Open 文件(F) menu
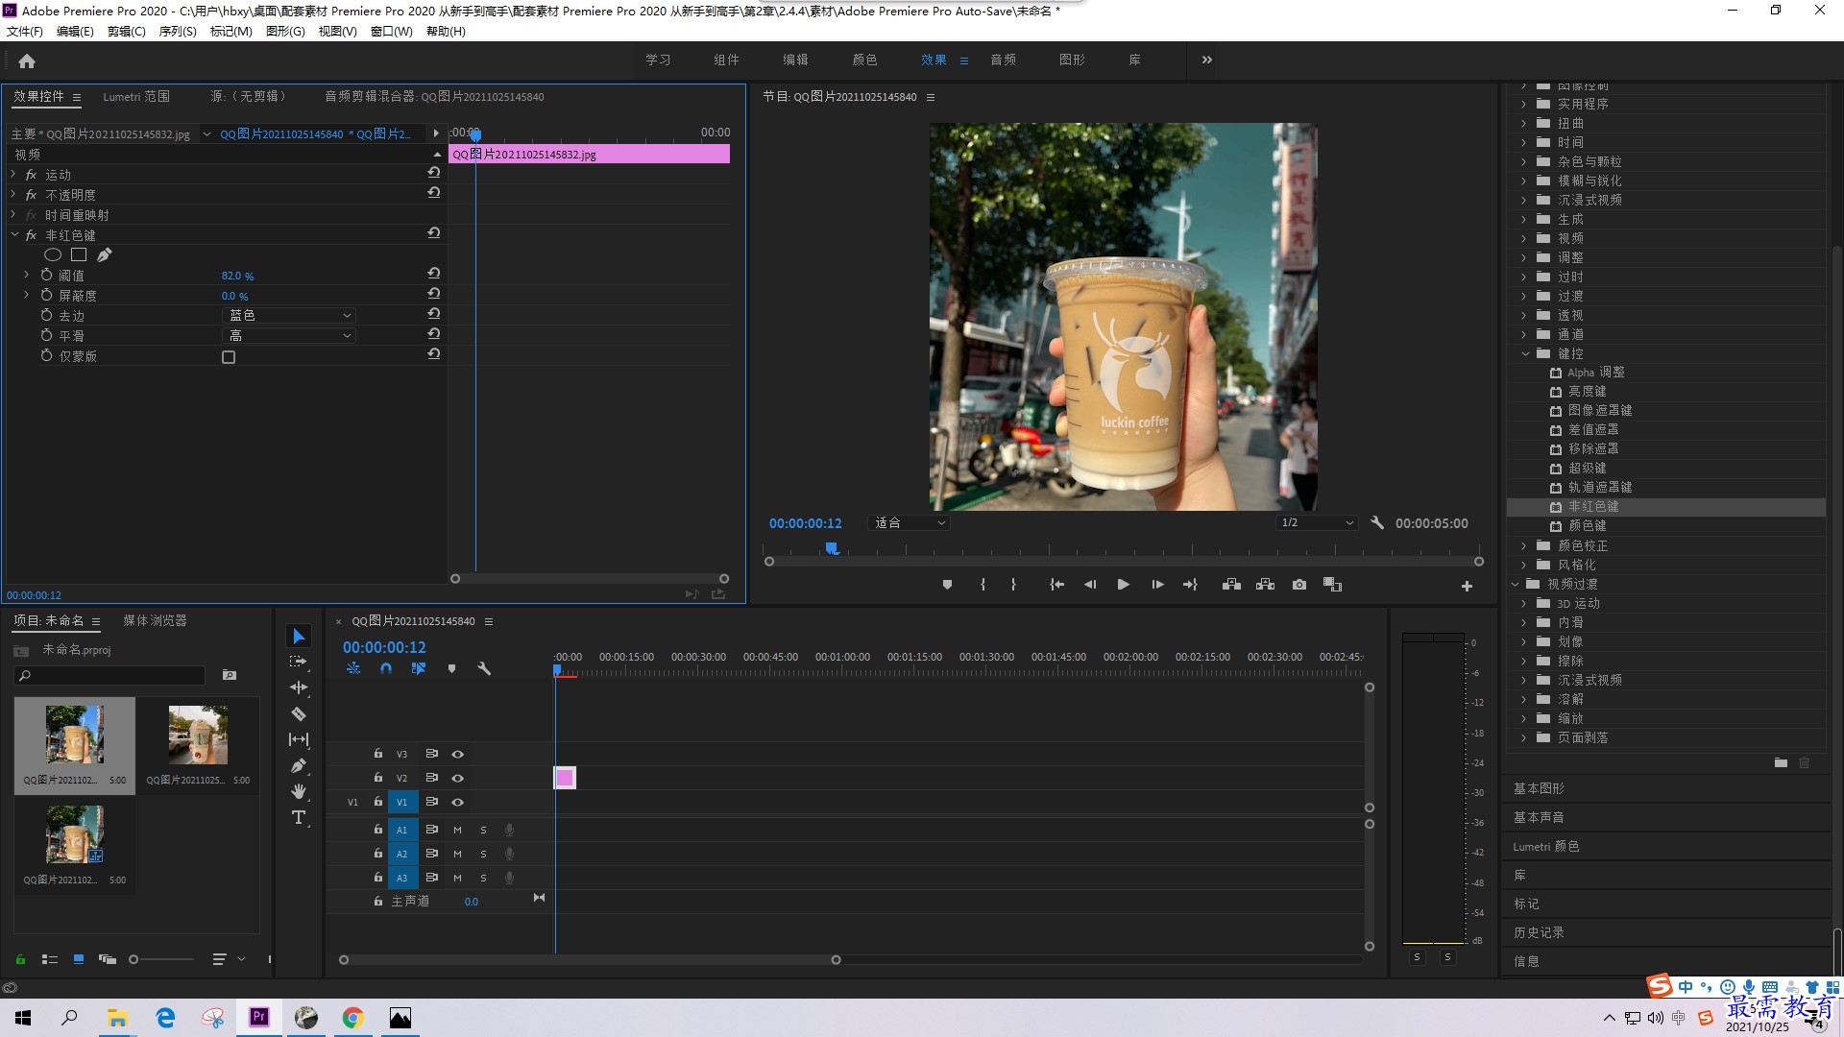The width and height of the screenshot is (1844, 1037). click(x=25, y=31)
